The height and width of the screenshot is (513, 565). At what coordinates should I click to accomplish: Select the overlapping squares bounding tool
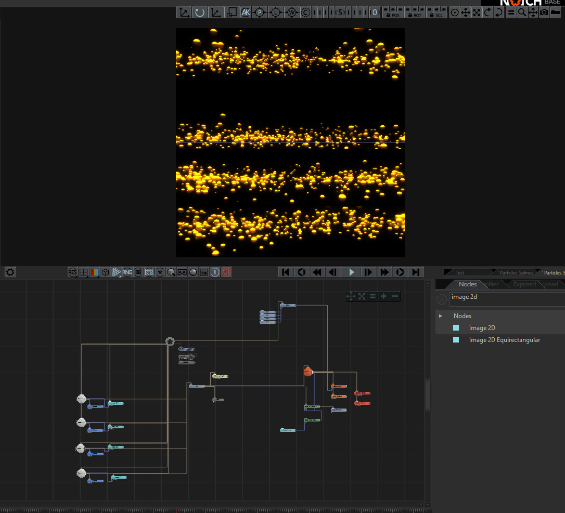point(231,12)
